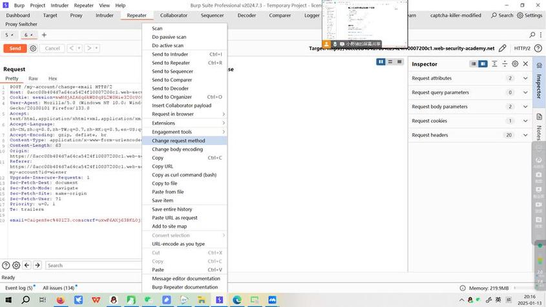Screen dimensions: 546x307
Task: Select Insert Collaborator payload
Action: 185,105
